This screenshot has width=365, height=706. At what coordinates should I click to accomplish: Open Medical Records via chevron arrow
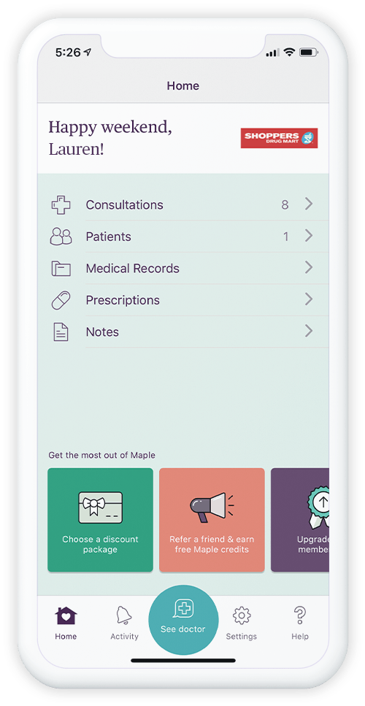[x=309, y=267]
